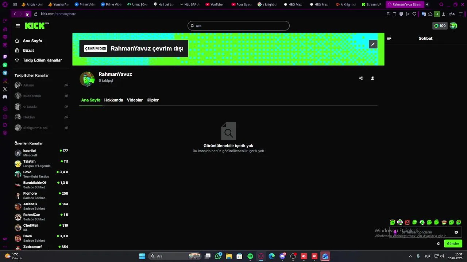The height and width of the screenshot is (262, 467).
Task: Open Twitch in the browser sidebar
Action: (x=5, y=57)
